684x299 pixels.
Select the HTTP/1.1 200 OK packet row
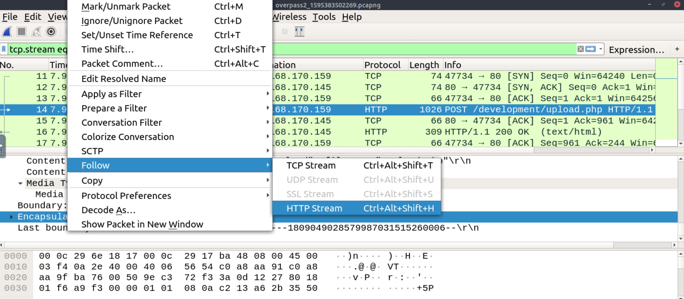465,132
